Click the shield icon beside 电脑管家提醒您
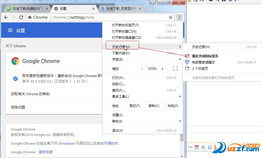This screenshot has width=262, height=158. point(187,62)
